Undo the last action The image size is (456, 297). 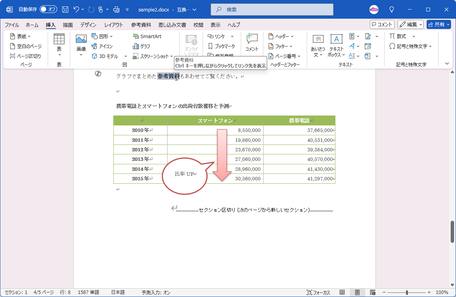(x=76, y=10)
